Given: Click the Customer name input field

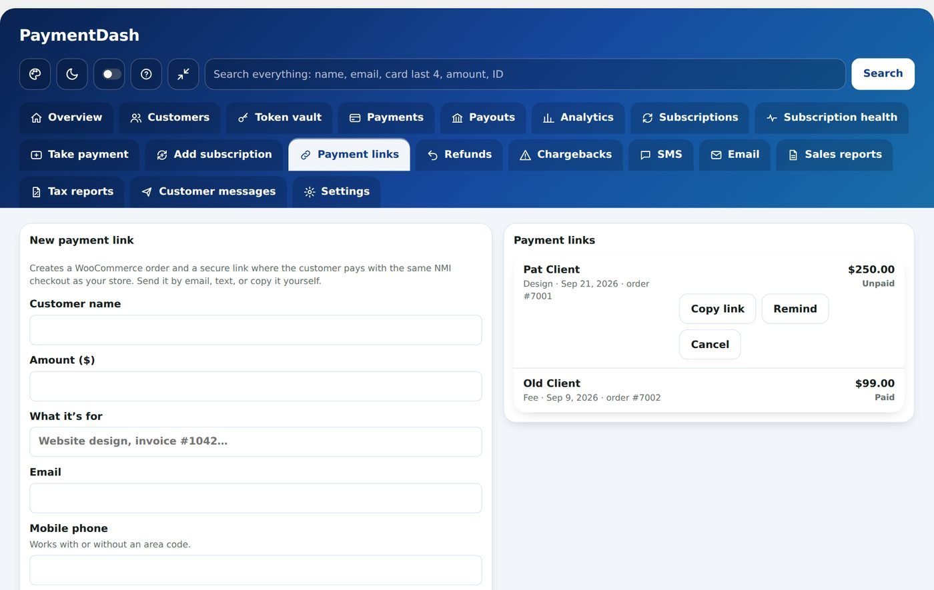Looking at the screenshot, I should point(256,330).
